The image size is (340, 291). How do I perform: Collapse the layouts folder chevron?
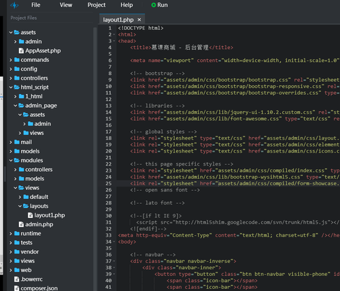pos(20,206)
